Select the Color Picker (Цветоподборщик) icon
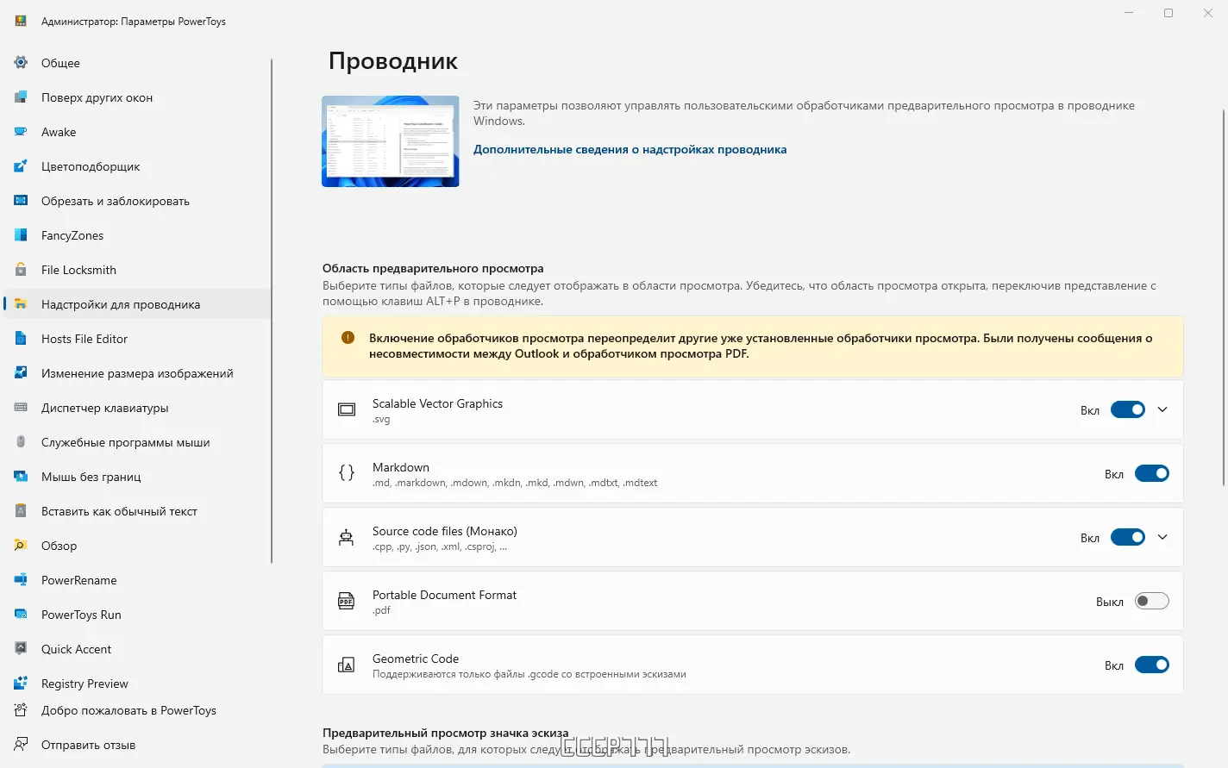Image resolution: width=1228 pixels, height=768 pixels. tap(21, 166)
